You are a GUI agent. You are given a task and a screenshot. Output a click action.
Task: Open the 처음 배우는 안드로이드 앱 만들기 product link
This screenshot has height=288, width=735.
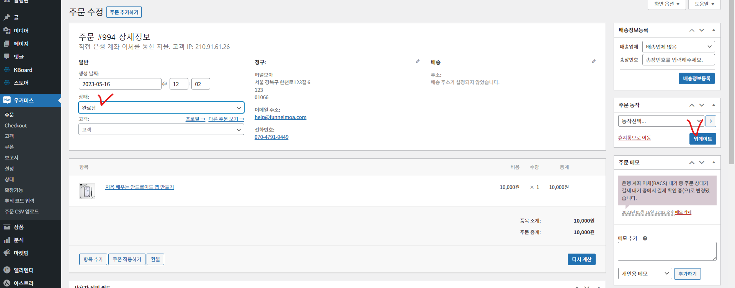point(139,187)
